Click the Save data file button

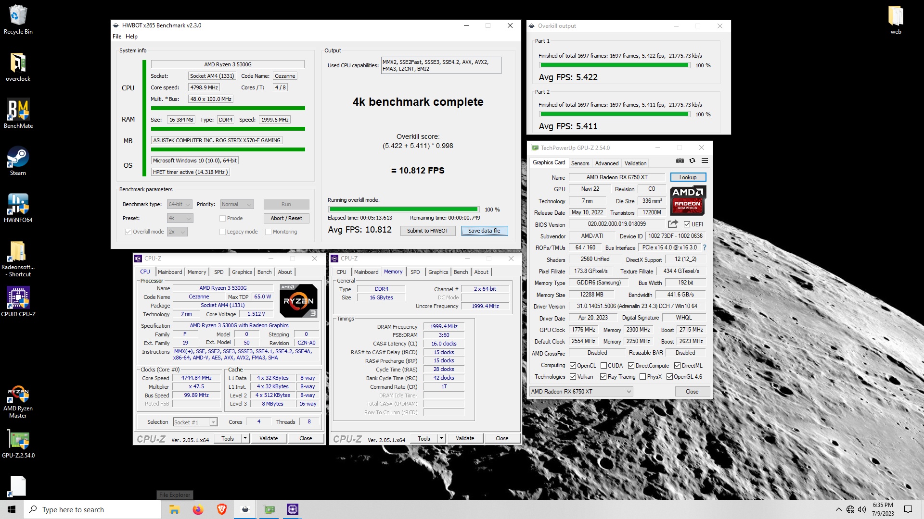(x=484, y=231)
